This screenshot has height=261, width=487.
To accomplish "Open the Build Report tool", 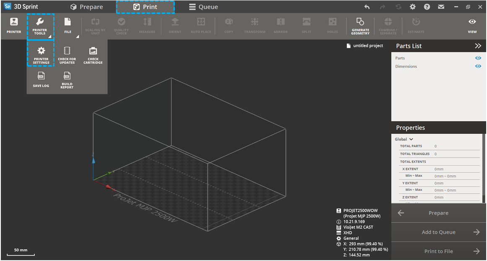I will tap(67, 79).
